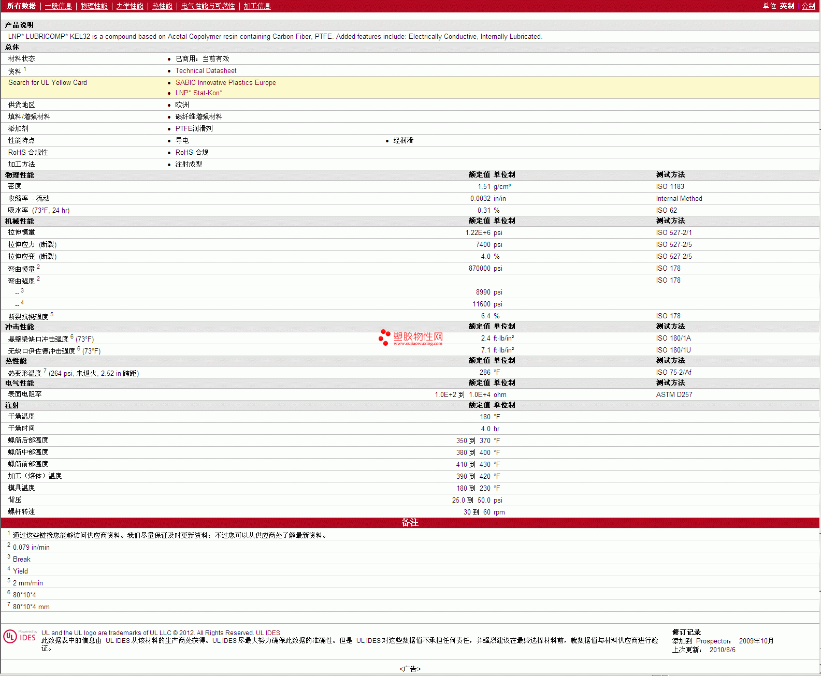Select the 力学性能 tab
821x676 pixels.
[x=129, y=6]
